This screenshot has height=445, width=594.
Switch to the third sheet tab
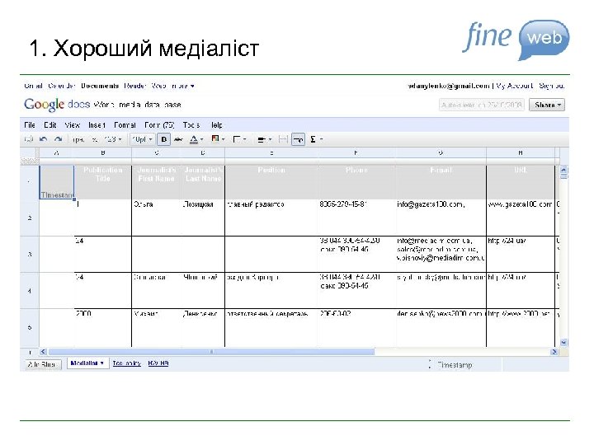pos(158,363)
